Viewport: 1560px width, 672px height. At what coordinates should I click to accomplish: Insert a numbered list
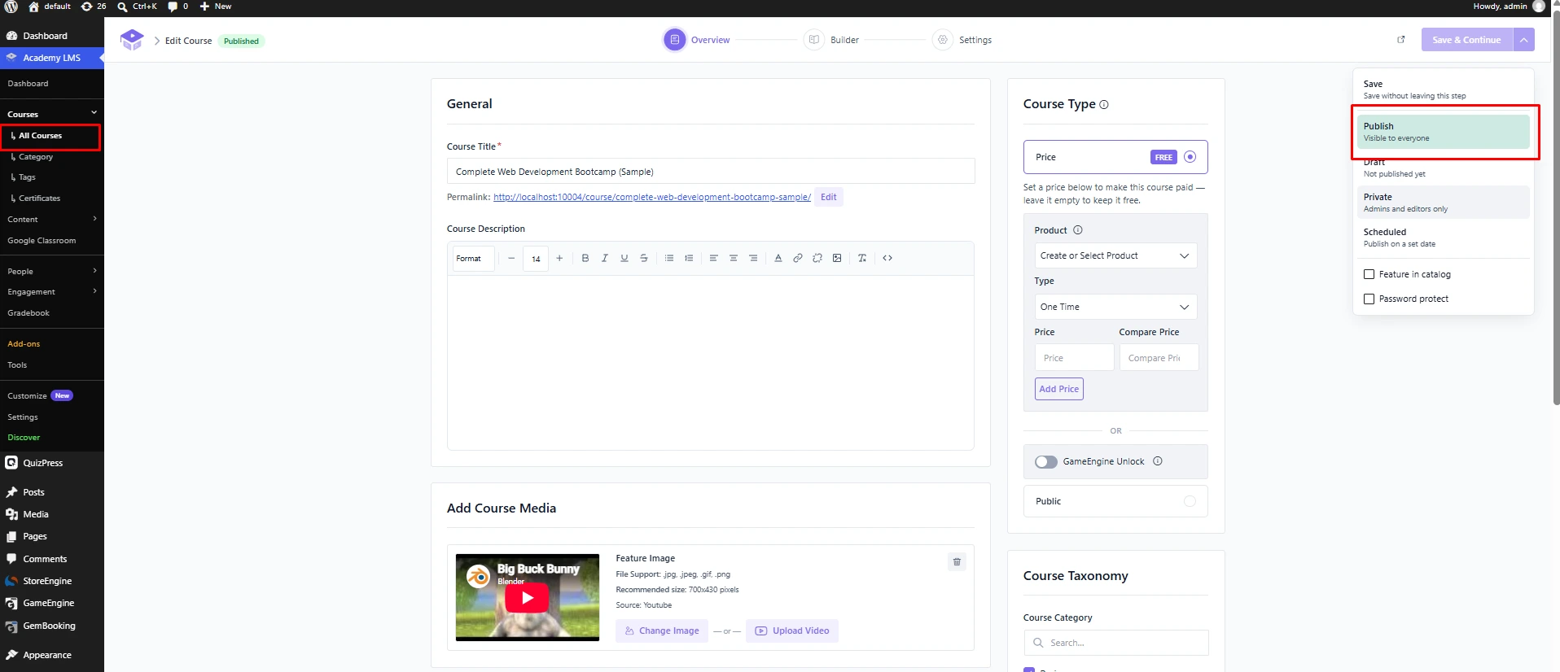[689, 258]
